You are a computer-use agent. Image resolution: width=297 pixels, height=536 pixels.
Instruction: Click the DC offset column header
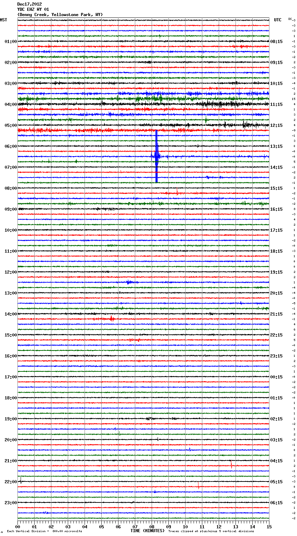[290, 19]
